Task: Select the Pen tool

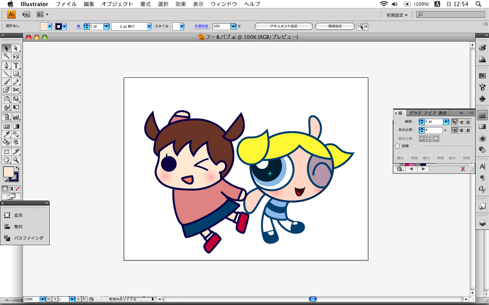Action: [x=6, y=66]
